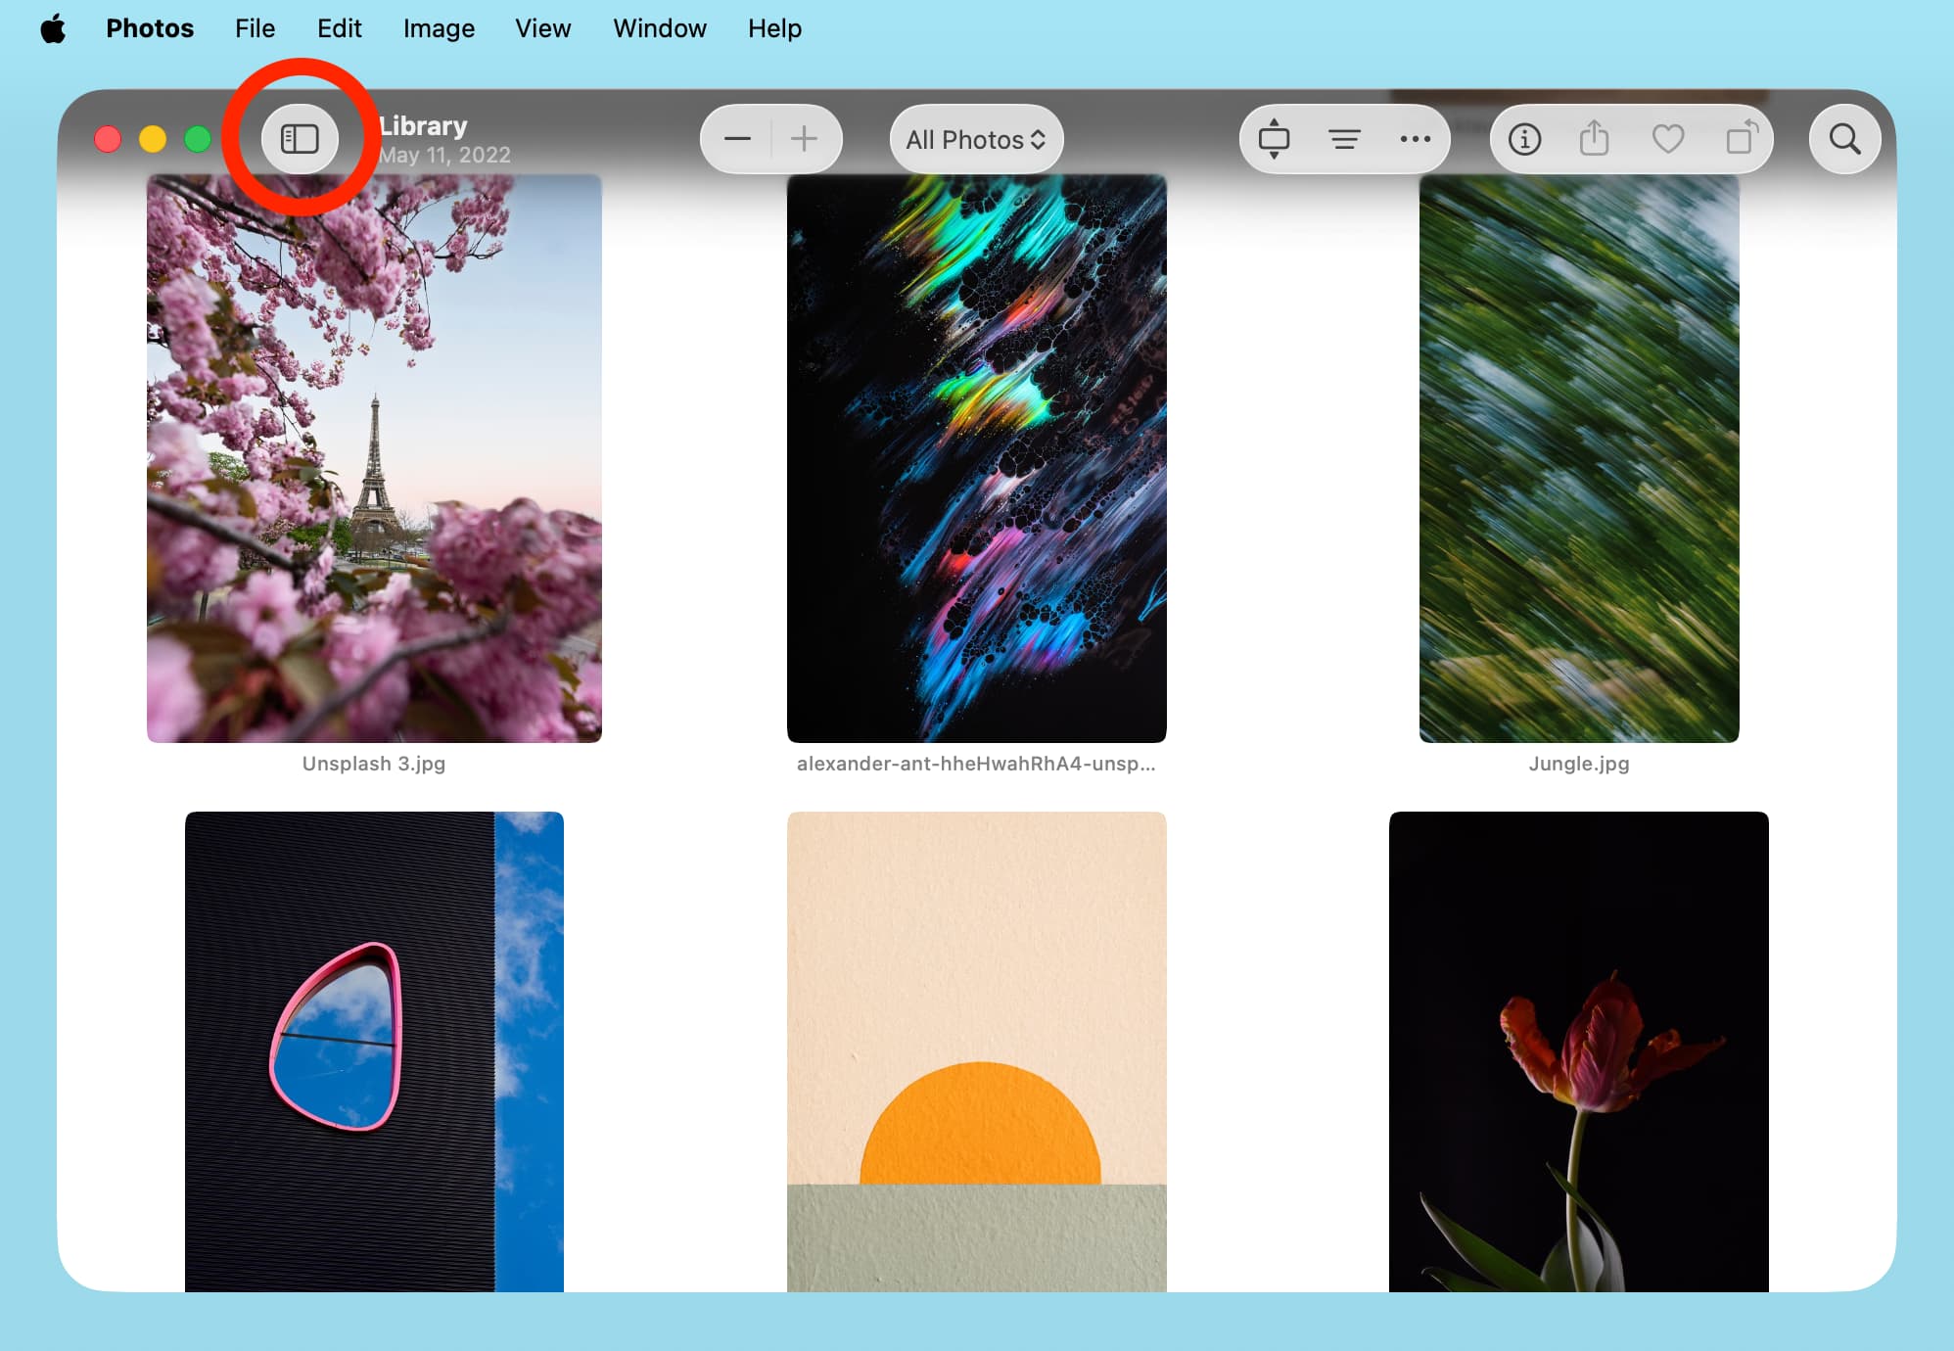
Task: Click the Unsplash 3.jpg filename label
Action: point(374,764)
